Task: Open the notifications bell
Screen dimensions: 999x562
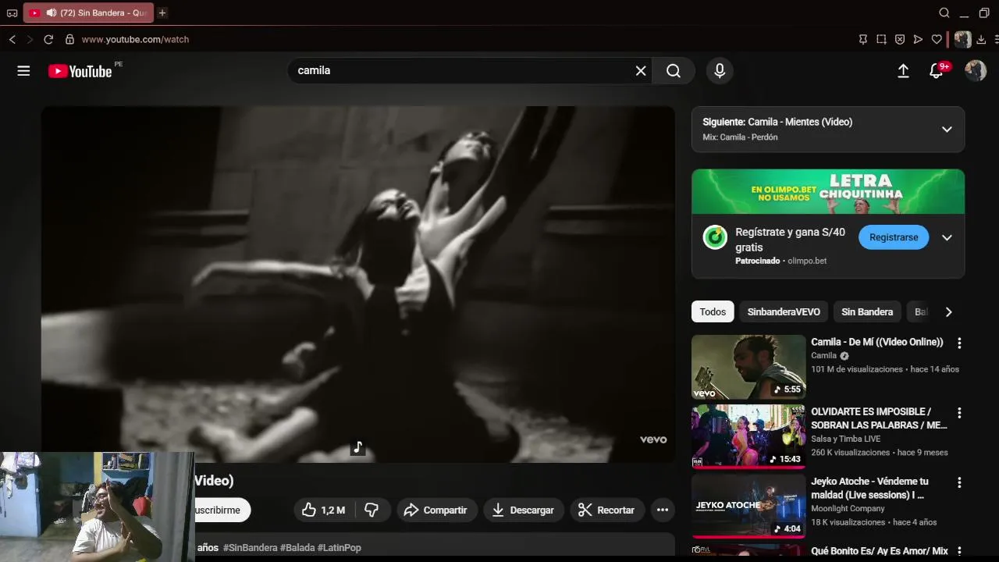Action: coord(937,71)
